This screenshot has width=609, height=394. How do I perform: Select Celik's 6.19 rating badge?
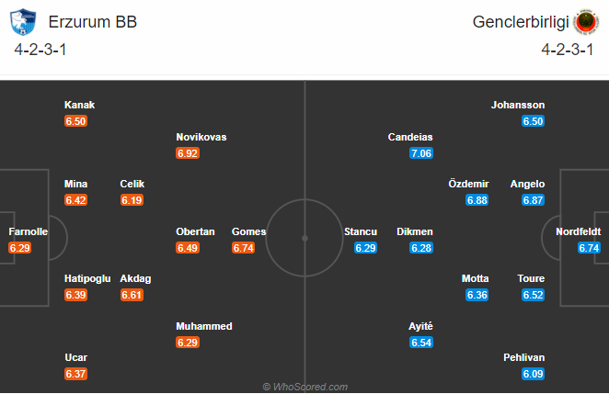pos(132,200)
